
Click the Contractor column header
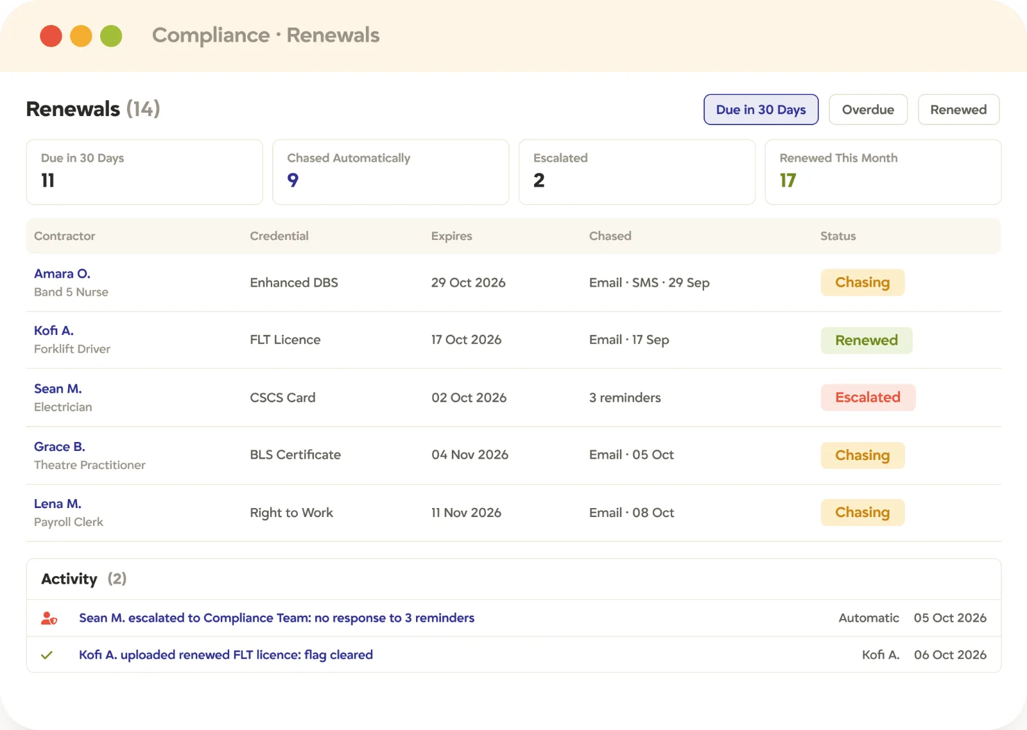pyautogui.click(x=65, y=236)
